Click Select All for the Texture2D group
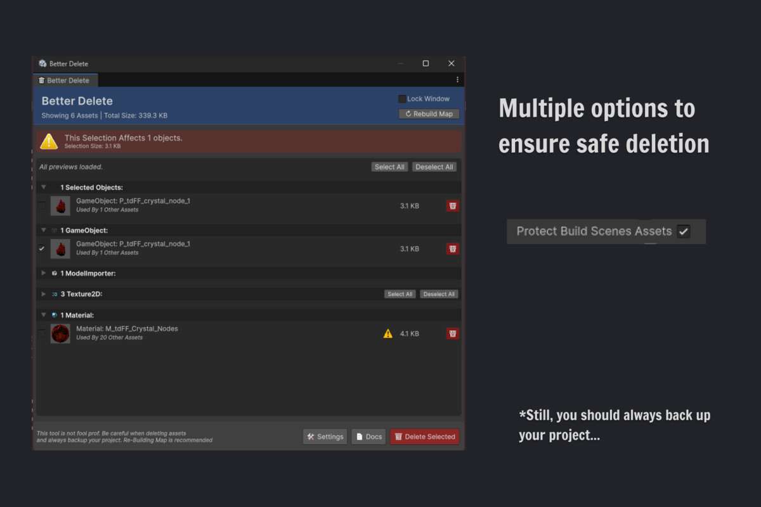The image size is (761, 507). pos(400,293)
